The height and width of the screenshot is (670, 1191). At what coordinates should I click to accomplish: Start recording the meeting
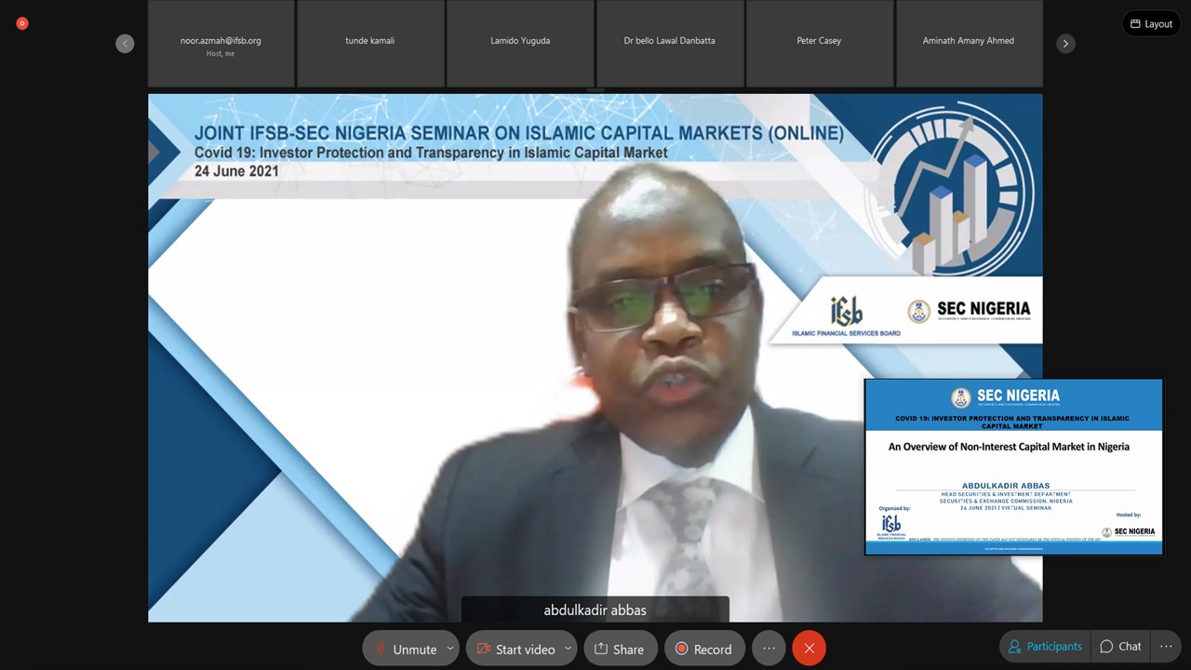tap(703, 649)
